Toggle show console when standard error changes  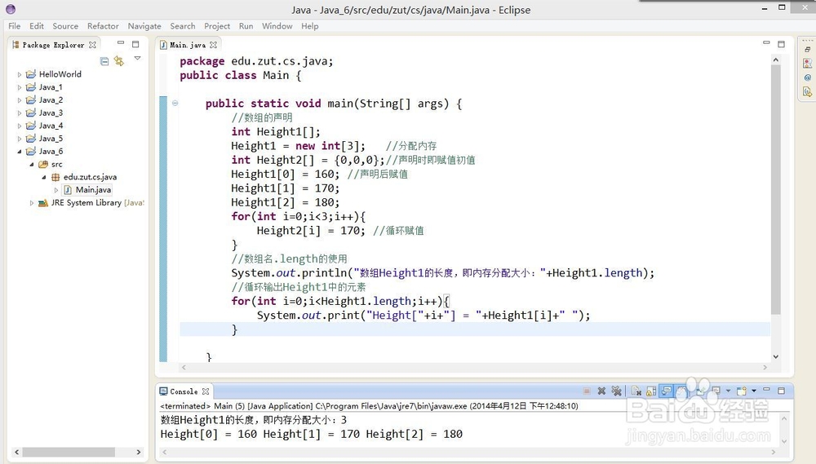pyautogui.click(x=681, y=391)
